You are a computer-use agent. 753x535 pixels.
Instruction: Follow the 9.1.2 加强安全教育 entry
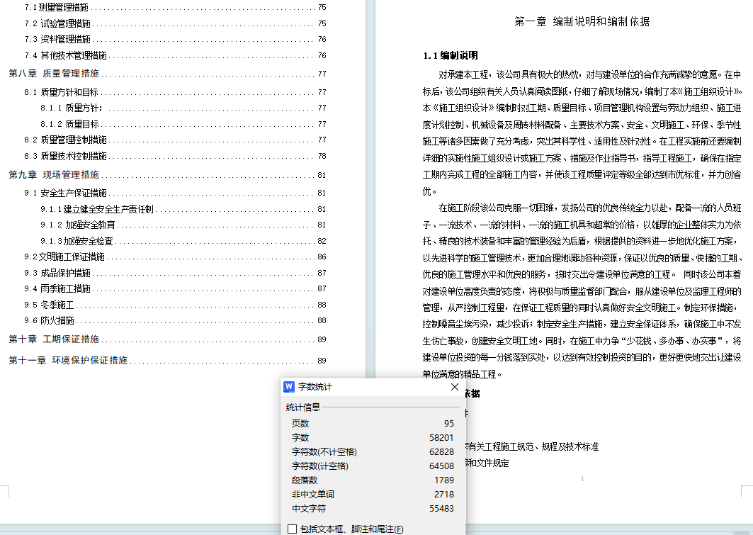[78, 225]
